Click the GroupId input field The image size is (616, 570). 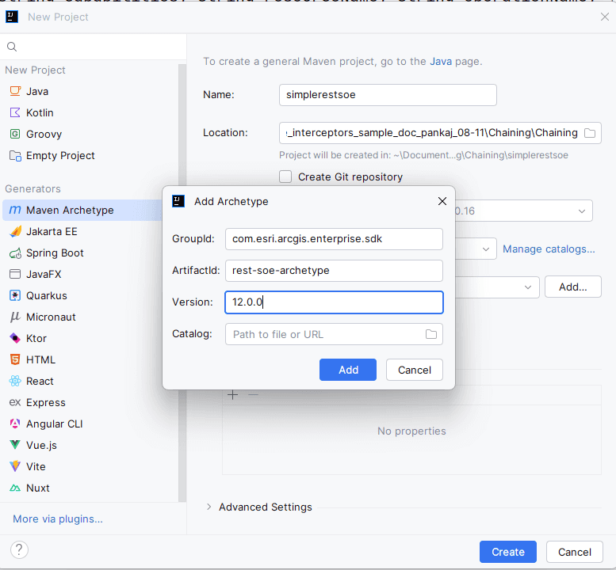334,239
